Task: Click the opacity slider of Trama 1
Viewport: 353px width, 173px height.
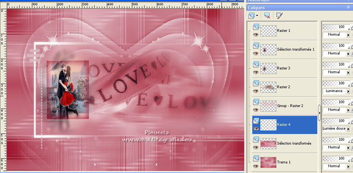Action: point(336,159)
